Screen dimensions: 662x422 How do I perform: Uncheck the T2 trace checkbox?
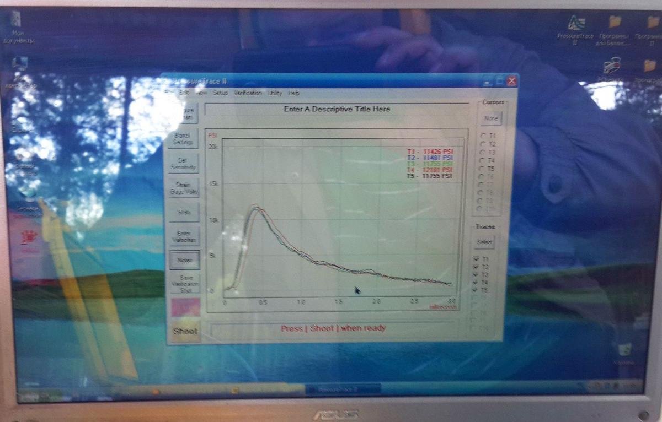tap(477, 267)
